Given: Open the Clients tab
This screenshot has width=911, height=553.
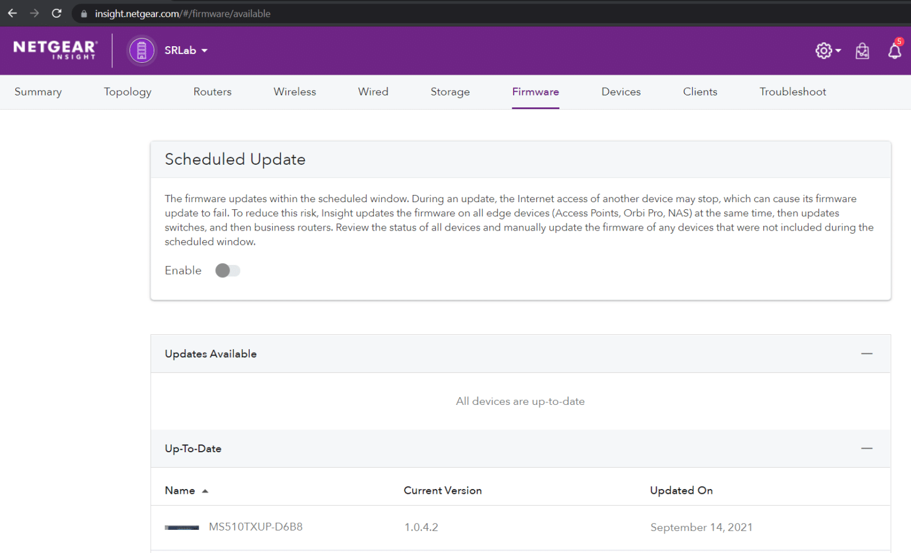Looking at the screenshot, I should pos(700,92).
